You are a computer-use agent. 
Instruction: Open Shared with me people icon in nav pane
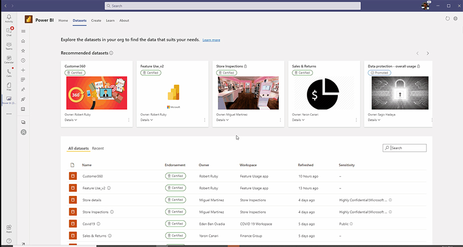24,90
